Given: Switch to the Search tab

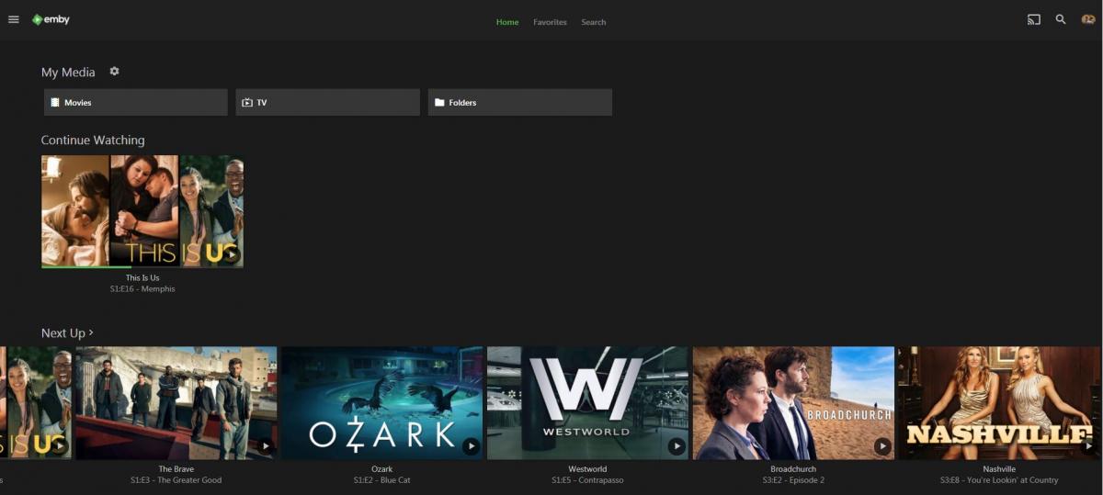Looking at the screenshot, I should coord(594,22).
